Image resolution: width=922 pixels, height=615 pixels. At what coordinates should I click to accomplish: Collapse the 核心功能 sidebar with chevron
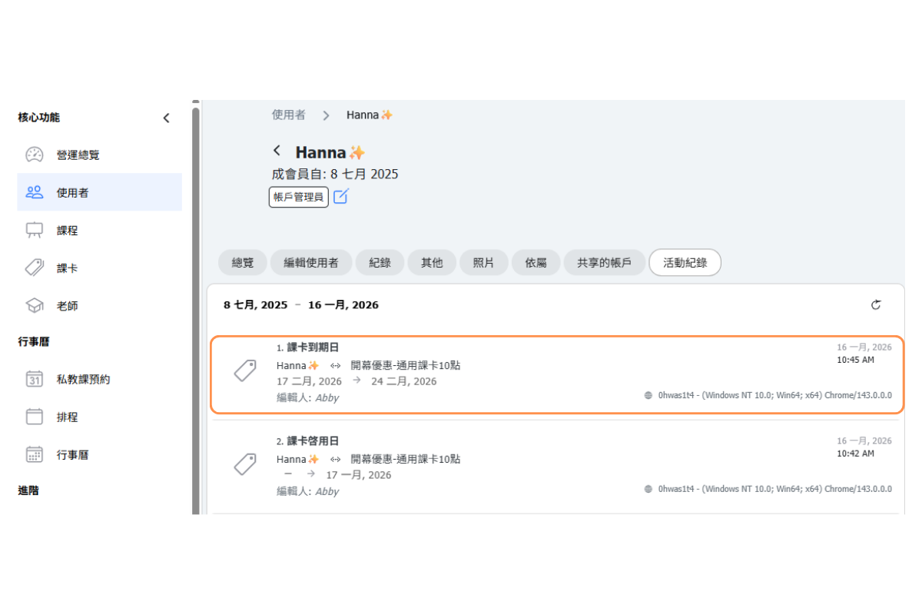[x=166, y=118]
